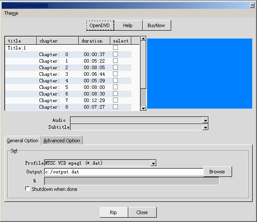This screenshot has width=257, height=222.
Task: Start ripping with the Rip button
Action: 113,212
